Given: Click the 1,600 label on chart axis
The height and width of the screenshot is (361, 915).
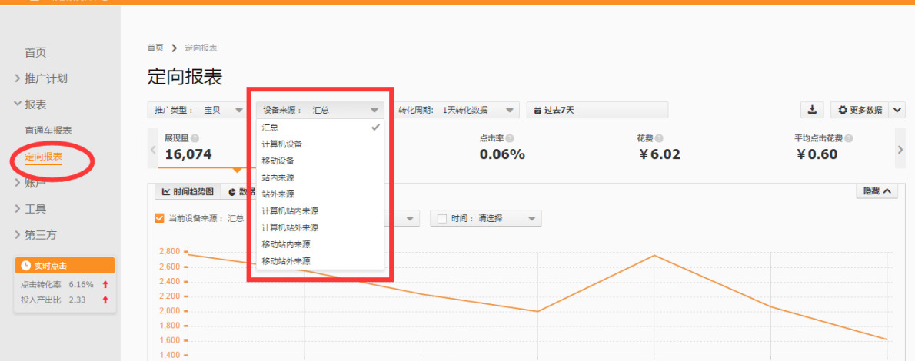Looking at the screenshot, I should (168, 340).
